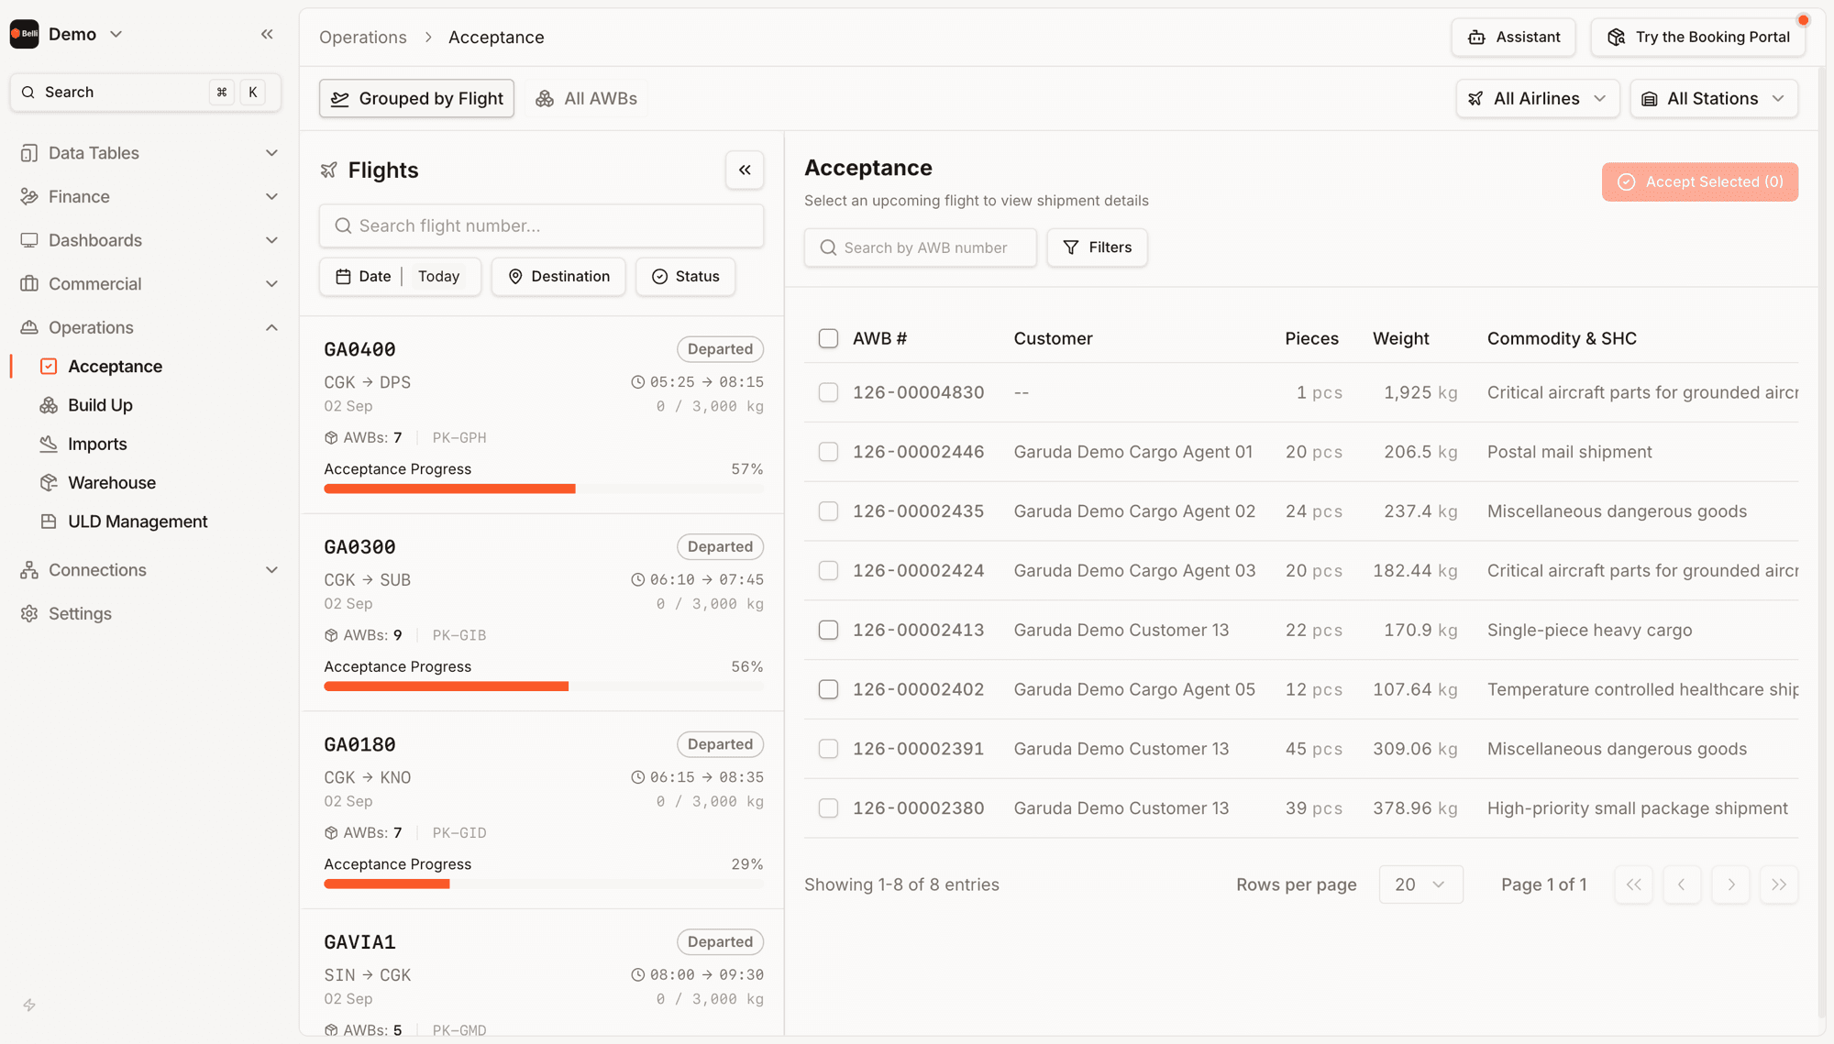Click GA0400 acceptance progress bar
This screenshot has width=1834, height=1044.
tap(544, 489)
